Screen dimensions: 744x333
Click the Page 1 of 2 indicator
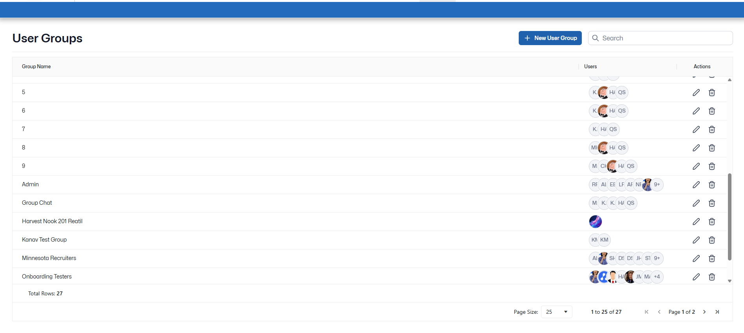(x=682, y=312)
